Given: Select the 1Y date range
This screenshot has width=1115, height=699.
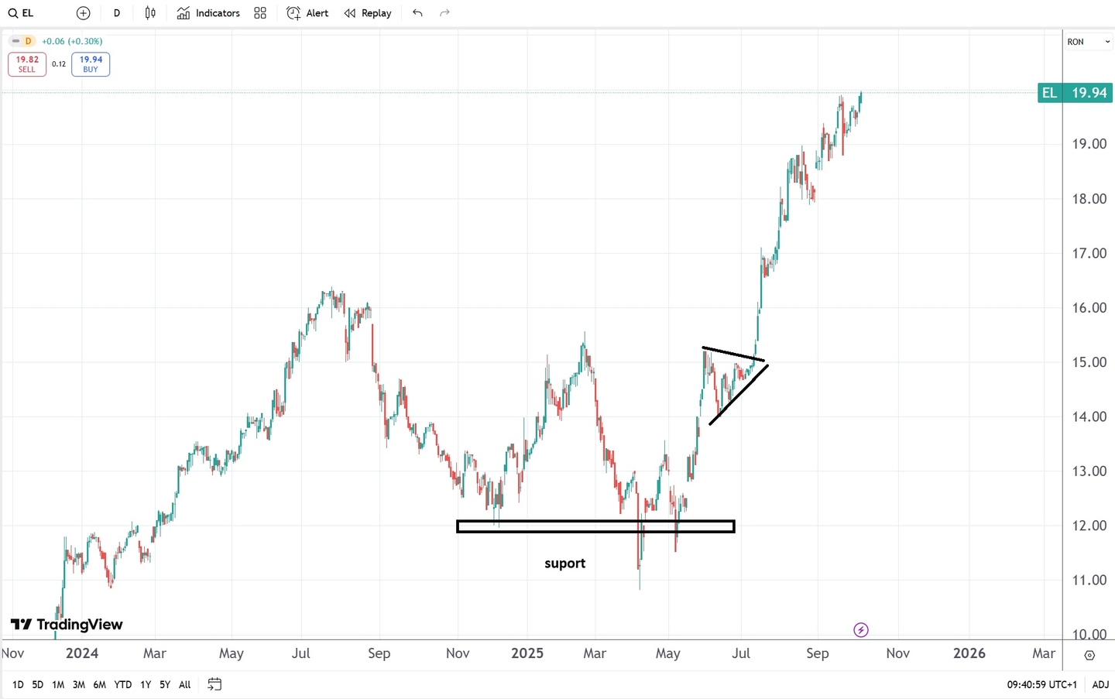Looking at the screenshot, I should (x=145, y=684).
